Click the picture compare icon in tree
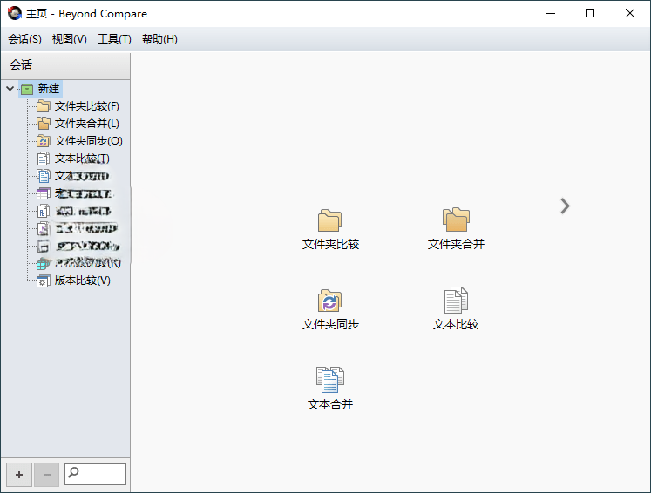The image size is (651, 493). click(x=44, y=246)
